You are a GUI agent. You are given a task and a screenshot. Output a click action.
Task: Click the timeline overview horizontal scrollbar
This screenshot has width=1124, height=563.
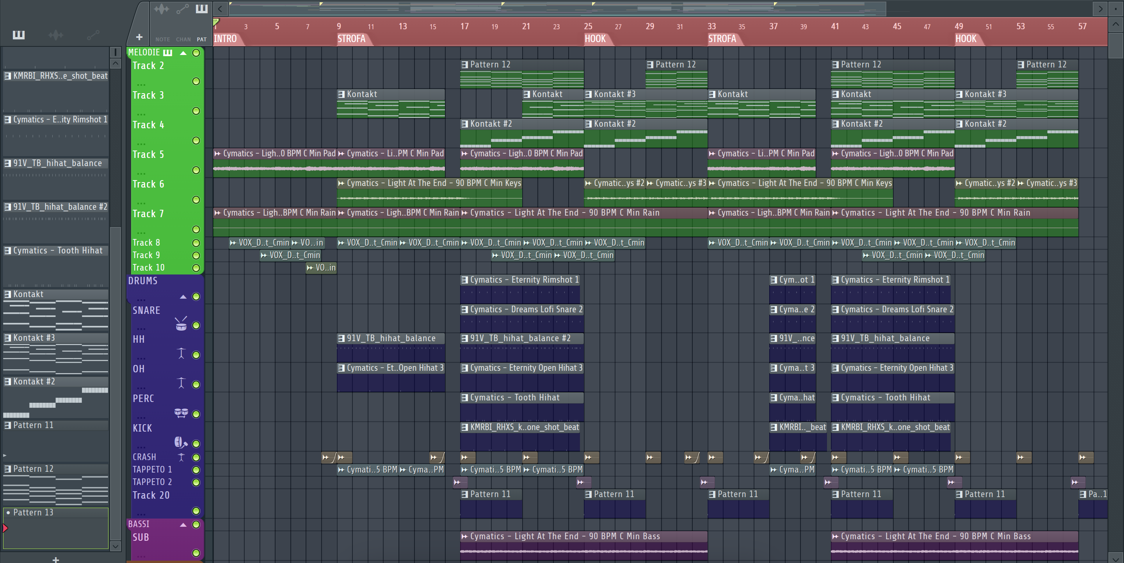557,9
